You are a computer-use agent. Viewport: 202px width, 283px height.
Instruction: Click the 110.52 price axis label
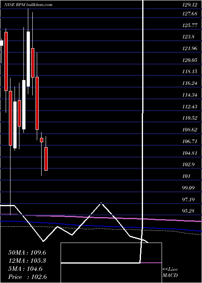(190, 118)
